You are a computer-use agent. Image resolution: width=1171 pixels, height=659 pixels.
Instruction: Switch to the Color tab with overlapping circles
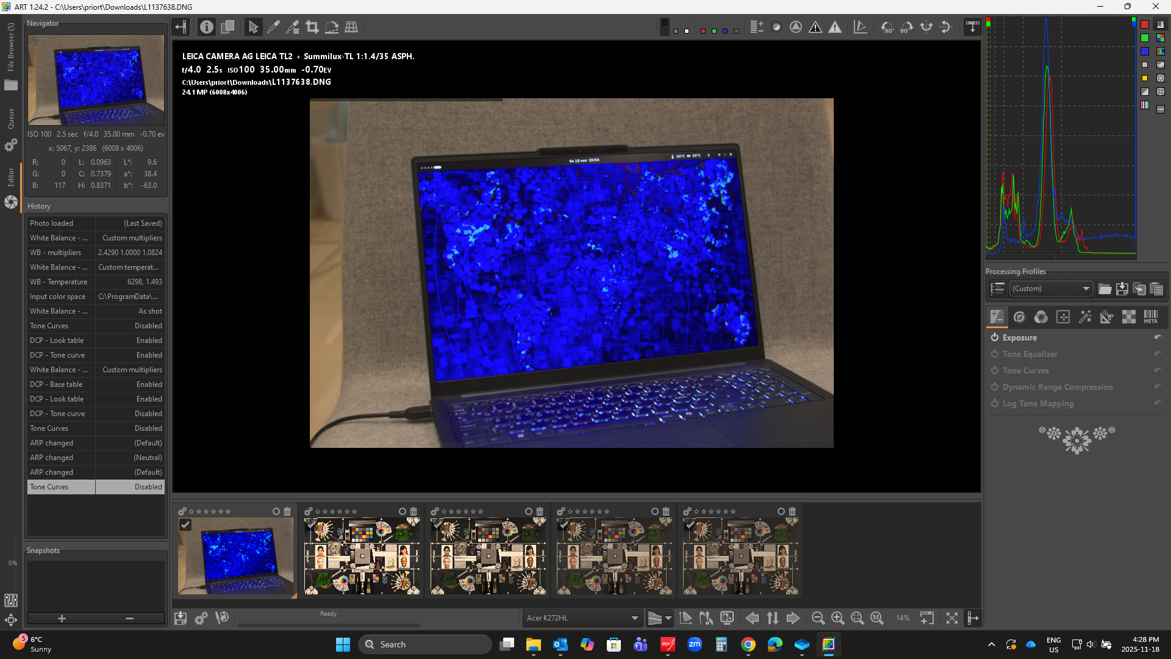pyautogui.click(x=1040, y=317)
